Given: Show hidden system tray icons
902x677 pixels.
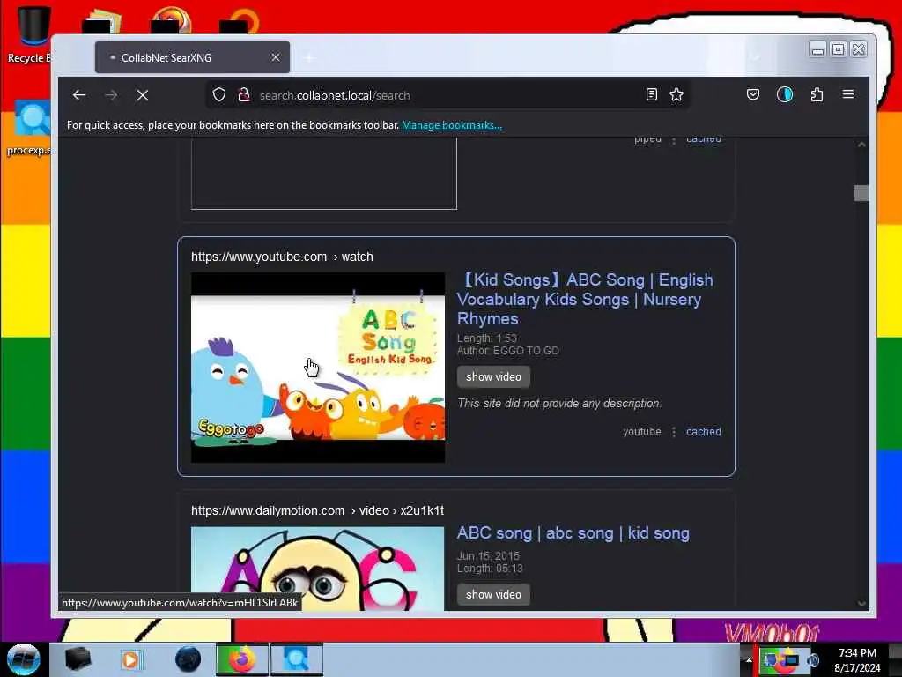Looking at the screenshot, I should [749, 660].
